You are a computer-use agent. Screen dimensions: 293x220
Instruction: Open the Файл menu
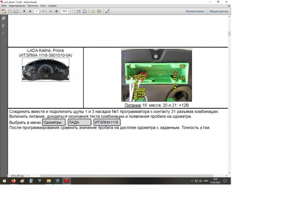coord(4,6)
